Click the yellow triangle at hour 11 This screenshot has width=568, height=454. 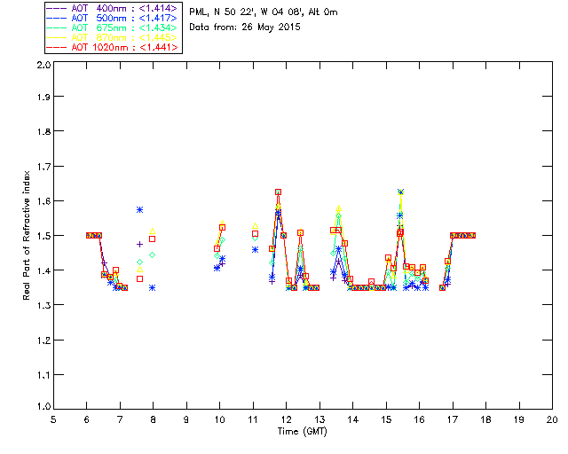(x=255, y=226)
